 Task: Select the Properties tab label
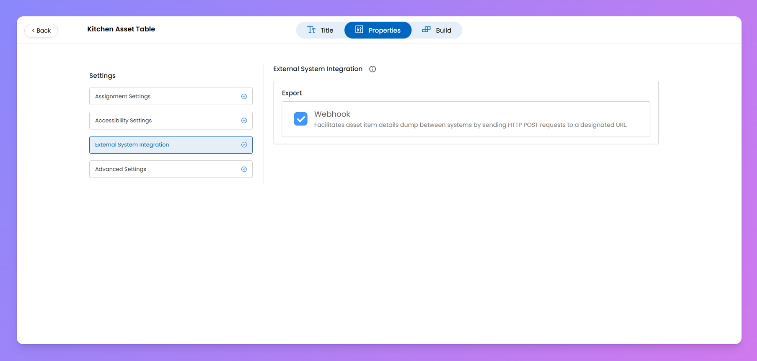coord(384,30)
